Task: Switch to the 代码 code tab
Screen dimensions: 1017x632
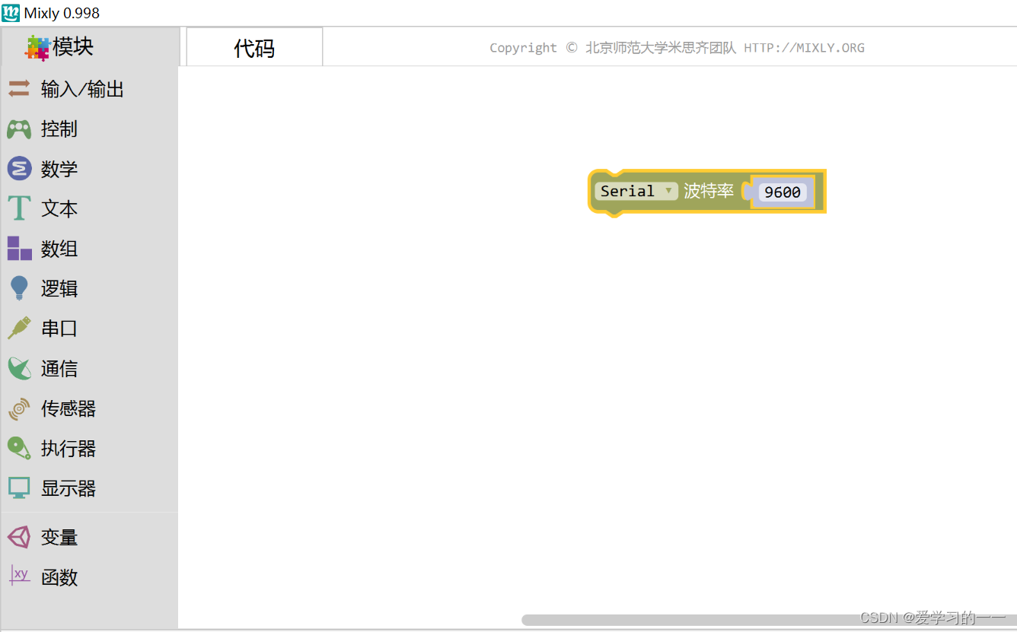Action: pyautogui.click(x=253, y=46)
